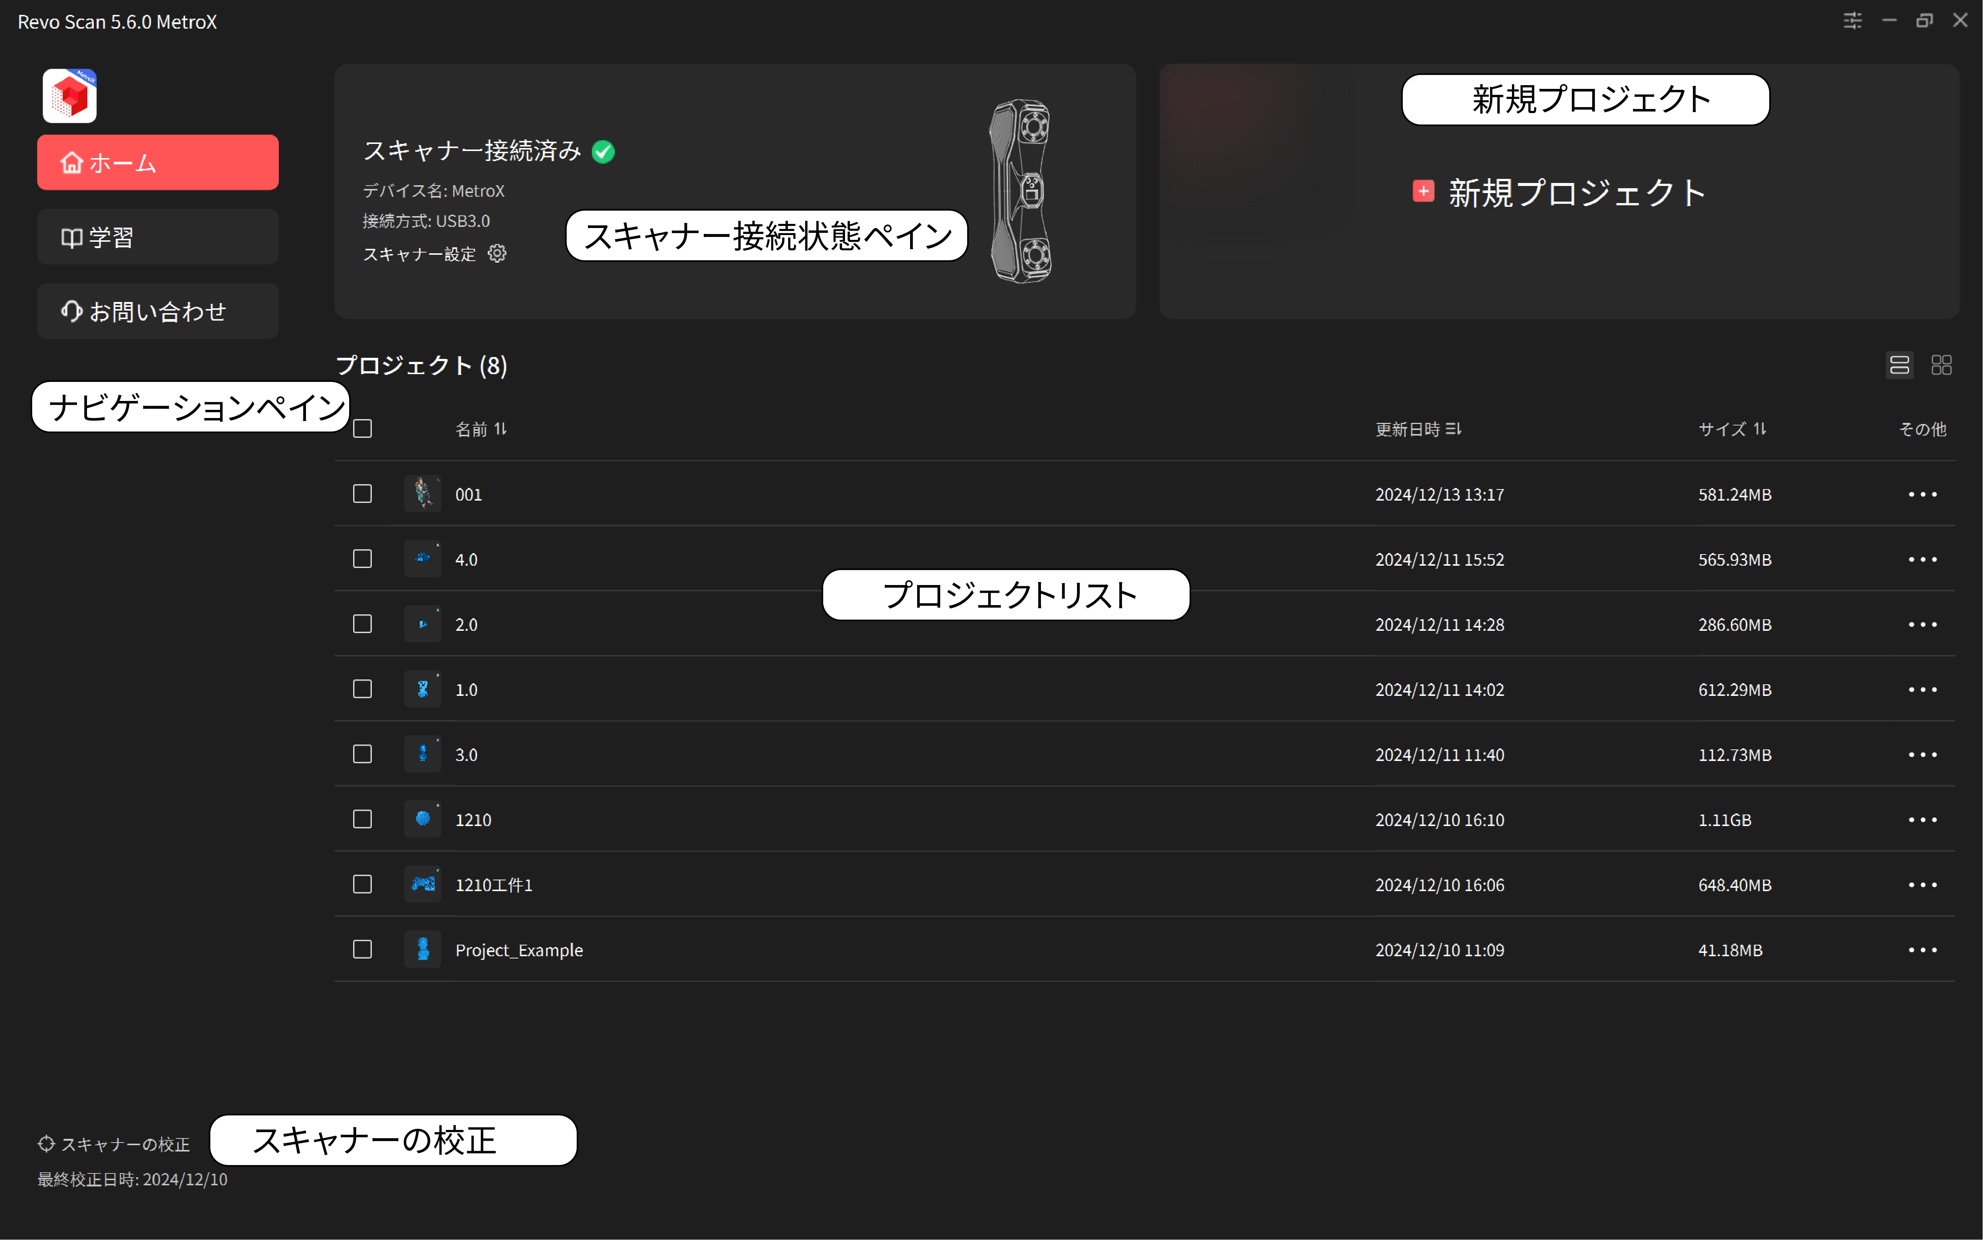Image resolution: width=1983 pixels, height=1240 pixels.
Task: Check the box for project 001
Action: (362, 494)
